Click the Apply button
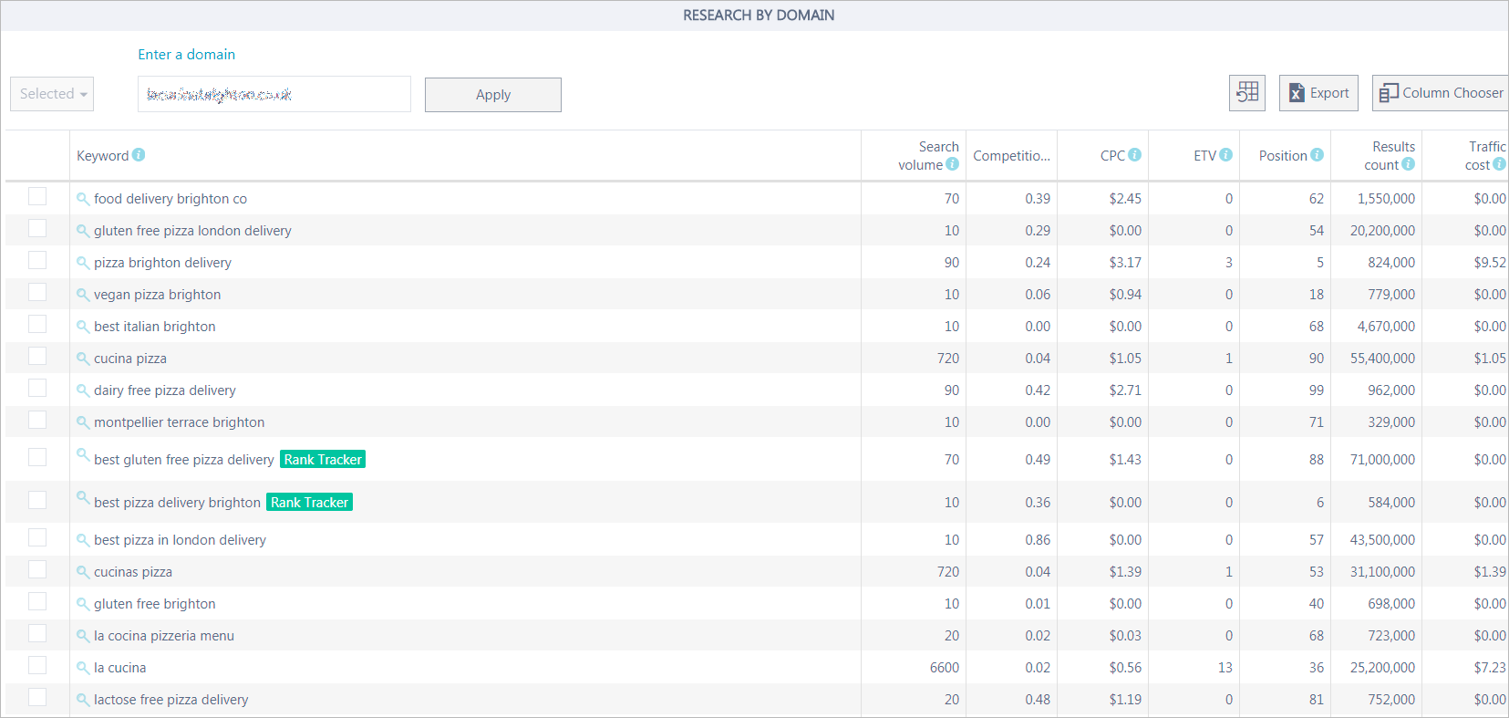Viewport: 1509px width, 718px height. click(x=493, y=95)
